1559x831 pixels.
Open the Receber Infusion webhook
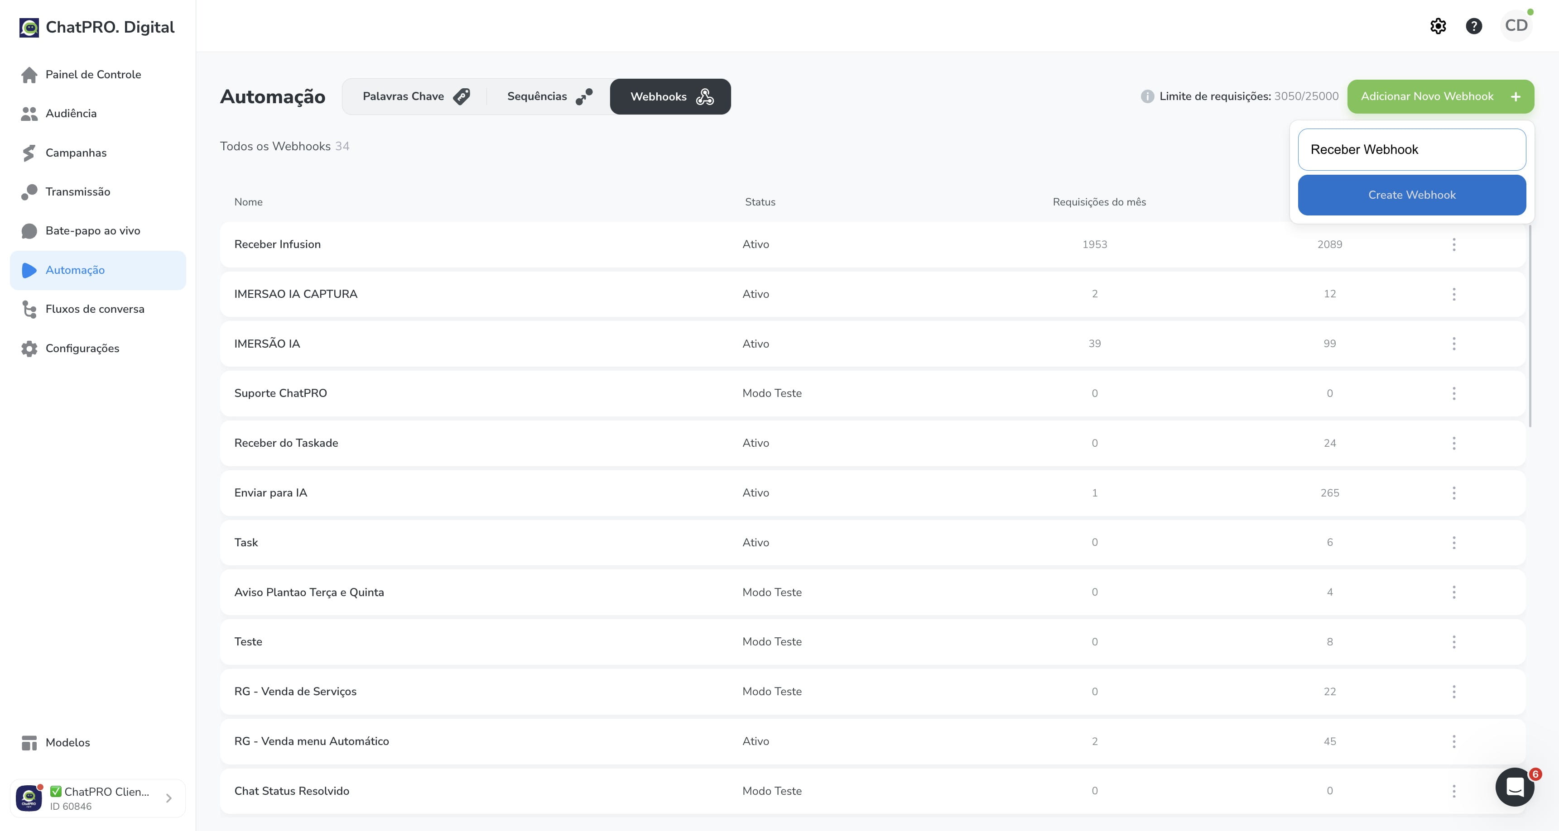(x=872, y=244)
